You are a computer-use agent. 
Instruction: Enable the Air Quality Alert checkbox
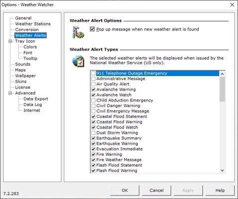[94, 84]
